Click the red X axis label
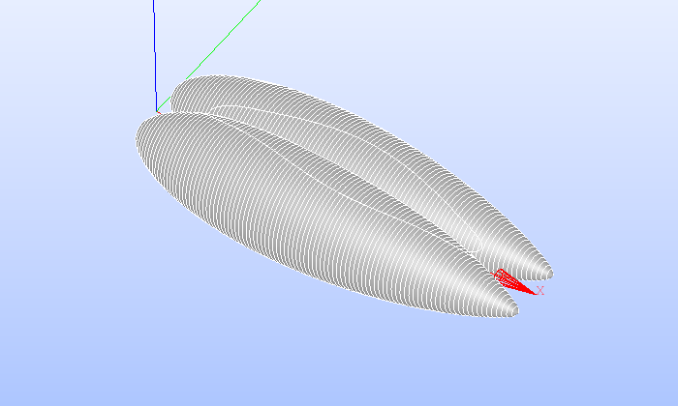 pyautogui.click(x=540, y=289)
